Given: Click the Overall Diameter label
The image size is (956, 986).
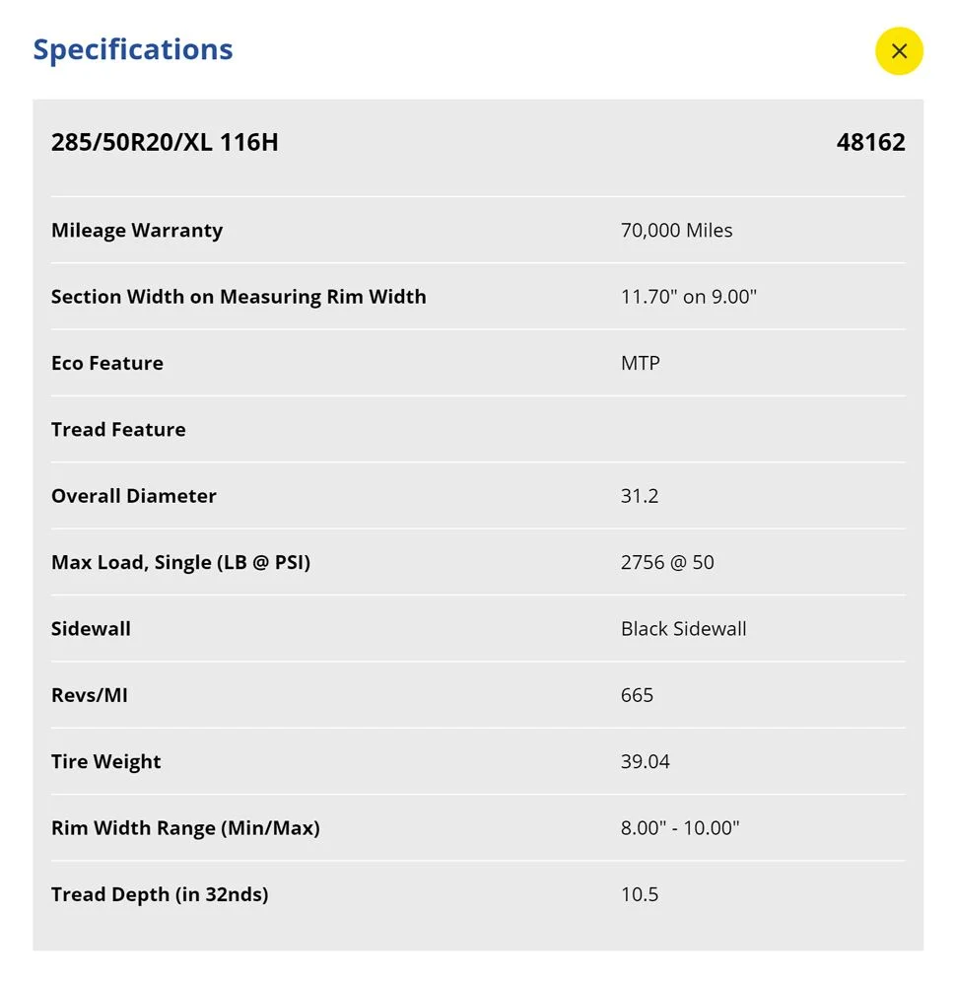Looking at the screenshot, I should pos(134,496).
